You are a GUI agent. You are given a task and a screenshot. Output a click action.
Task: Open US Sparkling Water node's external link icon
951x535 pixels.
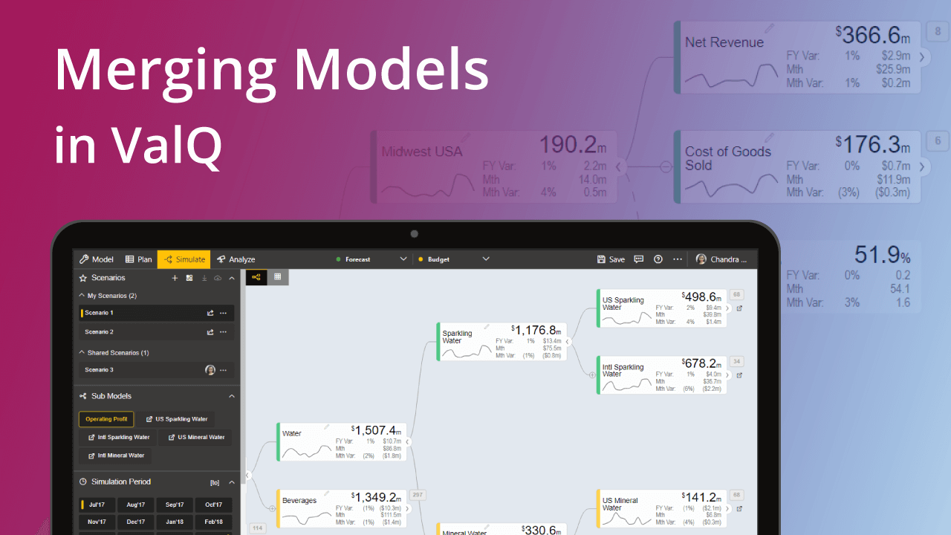(739, 308)
